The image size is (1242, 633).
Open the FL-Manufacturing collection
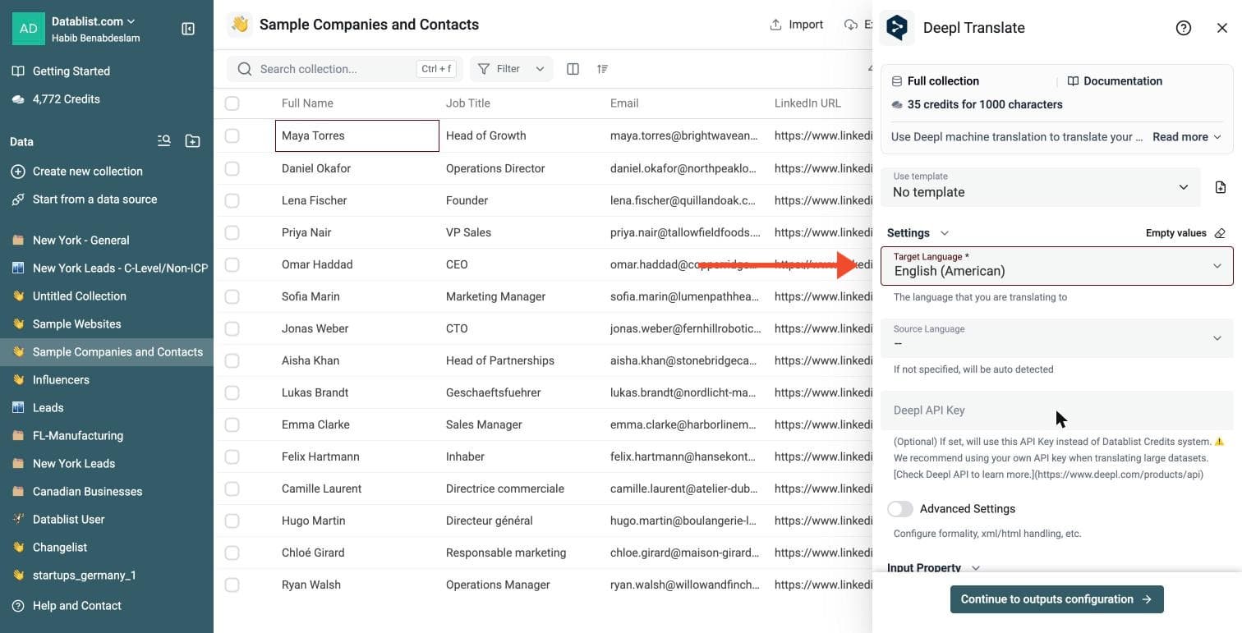(107, 436)
